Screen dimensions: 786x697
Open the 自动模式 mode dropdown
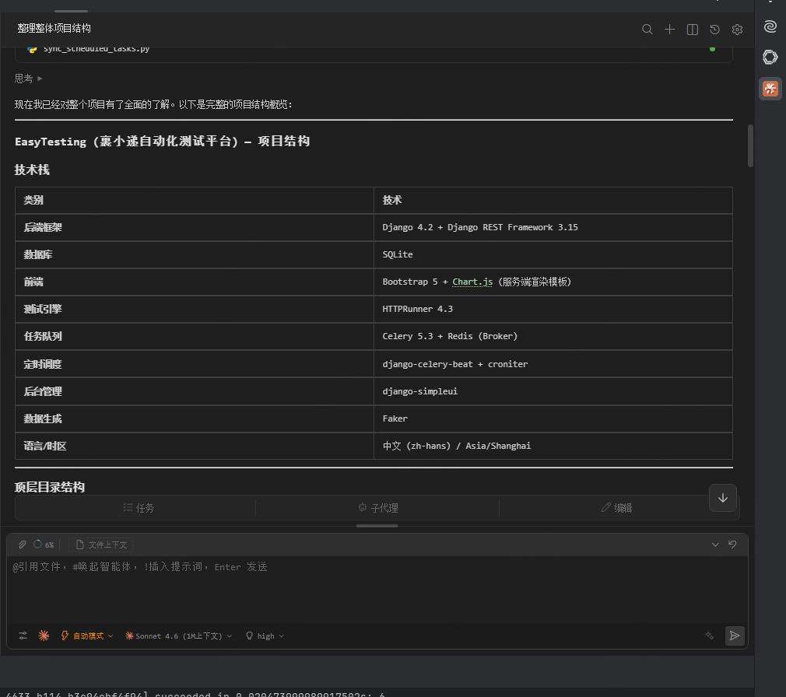(86, 636)
